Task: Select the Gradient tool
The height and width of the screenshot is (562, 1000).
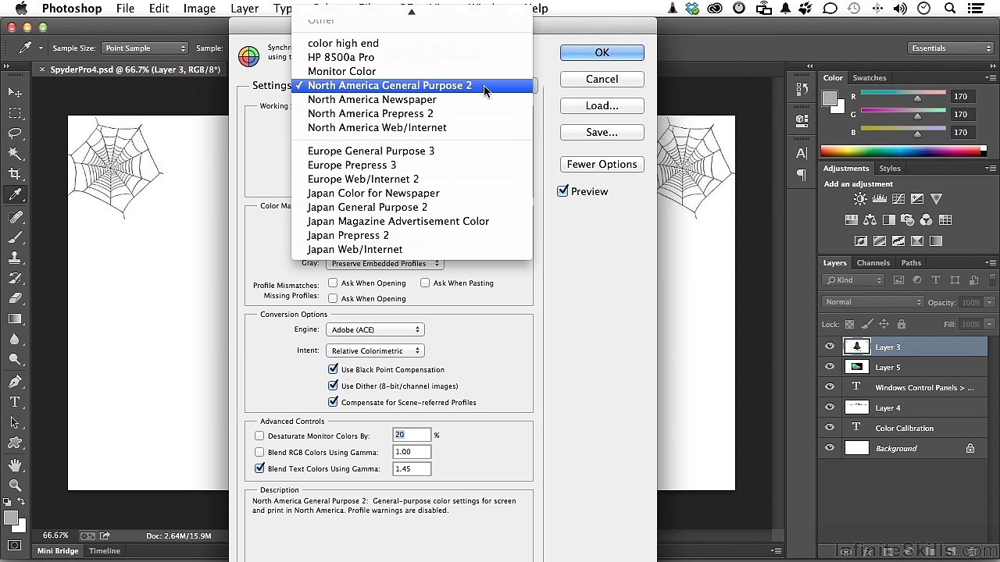Action: click(x=15, y=318)
